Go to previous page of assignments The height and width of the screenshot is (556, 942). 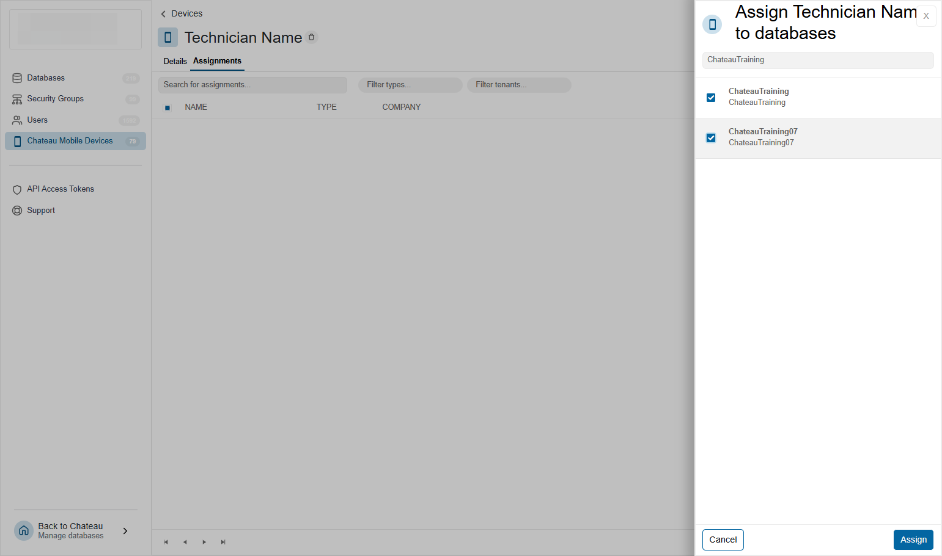coord(185,542)
